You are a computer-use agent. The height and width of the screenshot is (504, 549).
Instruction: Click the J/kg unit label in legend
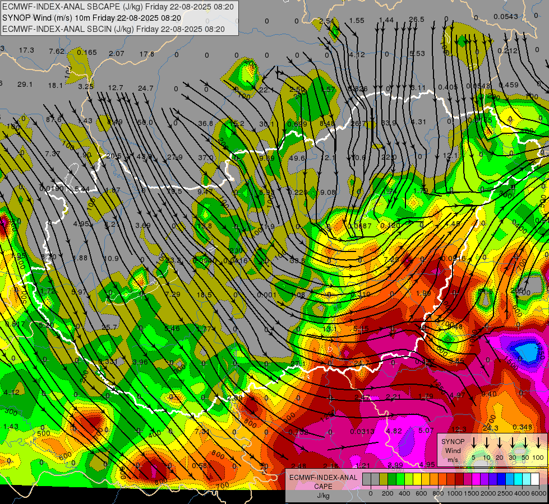click(323, 496)
